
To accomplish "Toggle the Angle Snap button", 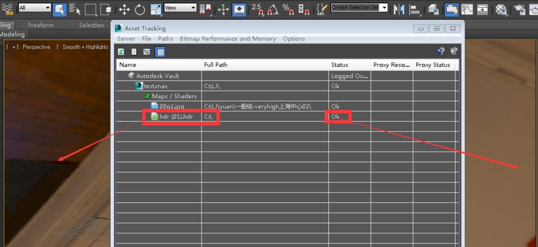I will coord(273,10).
